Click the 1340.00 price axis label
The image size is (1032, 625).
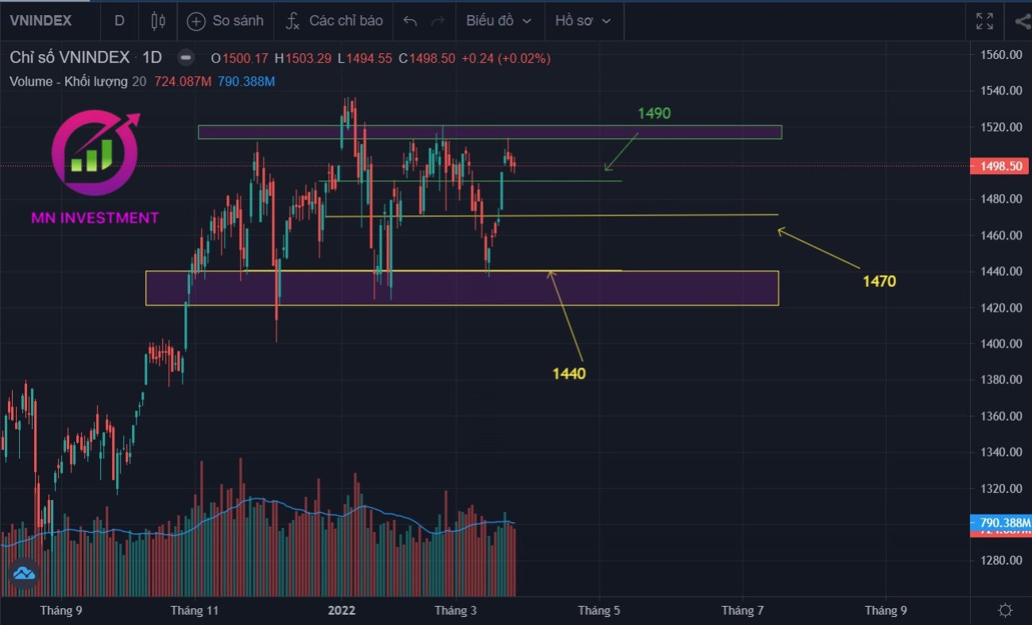tap(999, 452)
